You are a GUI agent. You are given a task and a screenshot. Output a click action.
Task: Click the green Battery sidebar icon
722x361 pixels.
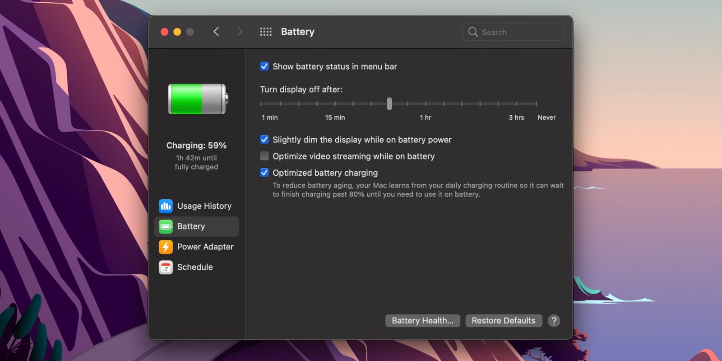pos(166,226)
